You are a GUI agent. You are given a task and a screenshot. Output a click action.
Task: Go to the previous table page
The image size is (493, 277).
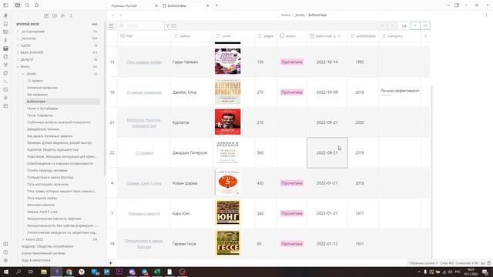click(x=392, y=25)
